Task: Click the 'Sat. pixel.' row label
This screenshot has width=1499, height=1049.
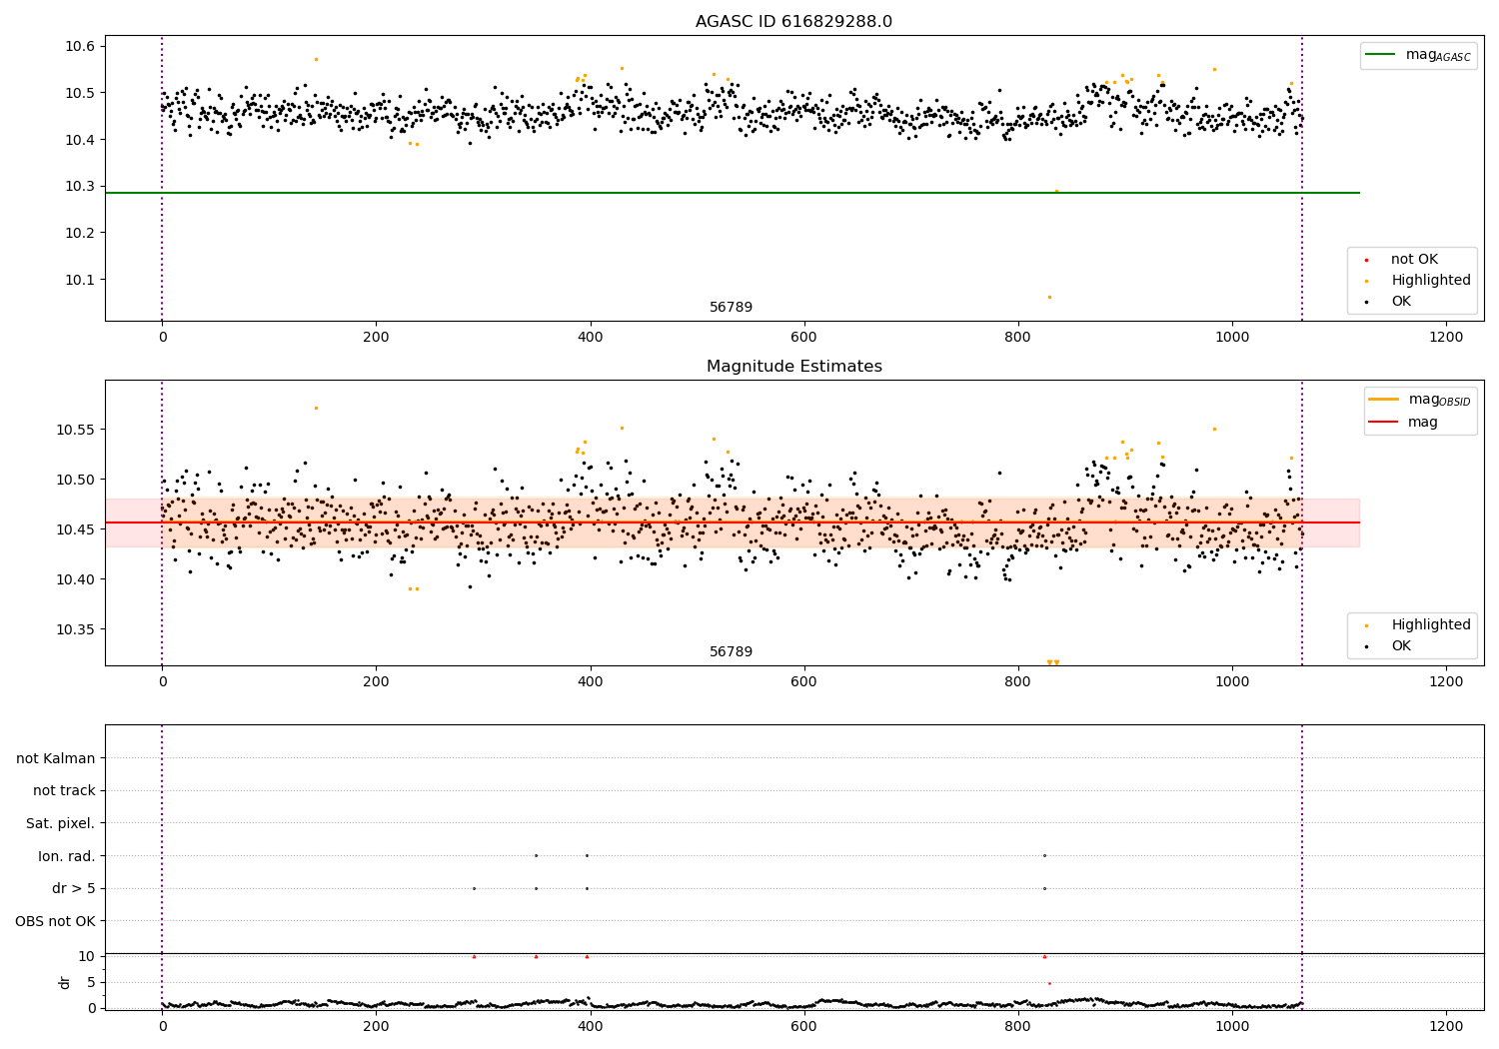Action: click(x=61, y=823)
